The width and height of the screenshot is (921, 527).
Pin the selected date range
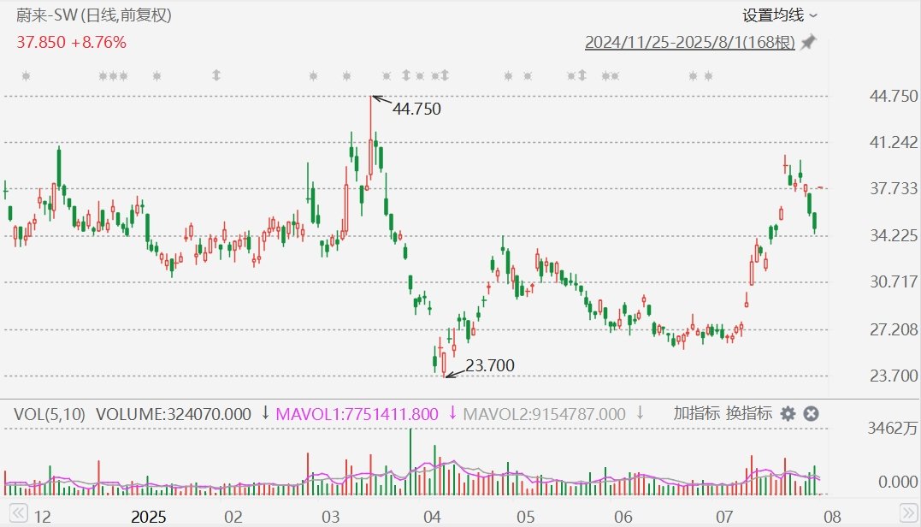pos(809,42)
